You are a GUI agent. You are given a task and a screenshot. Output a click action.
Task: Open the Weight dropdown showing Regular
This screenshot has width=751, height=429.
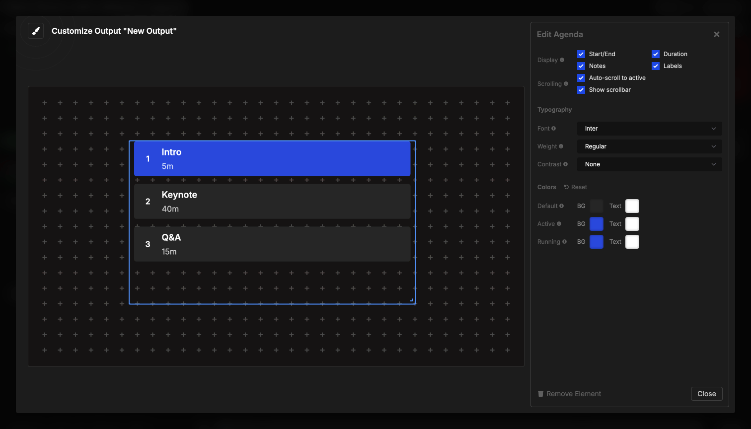[x=649, y=146]
